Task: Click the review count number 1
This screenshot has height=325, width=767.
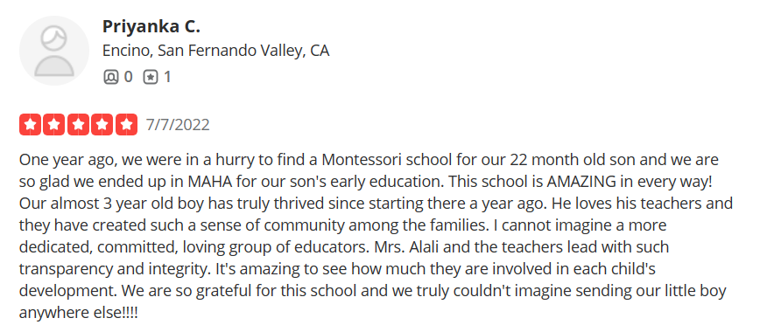Action: [x=167, y=77]
